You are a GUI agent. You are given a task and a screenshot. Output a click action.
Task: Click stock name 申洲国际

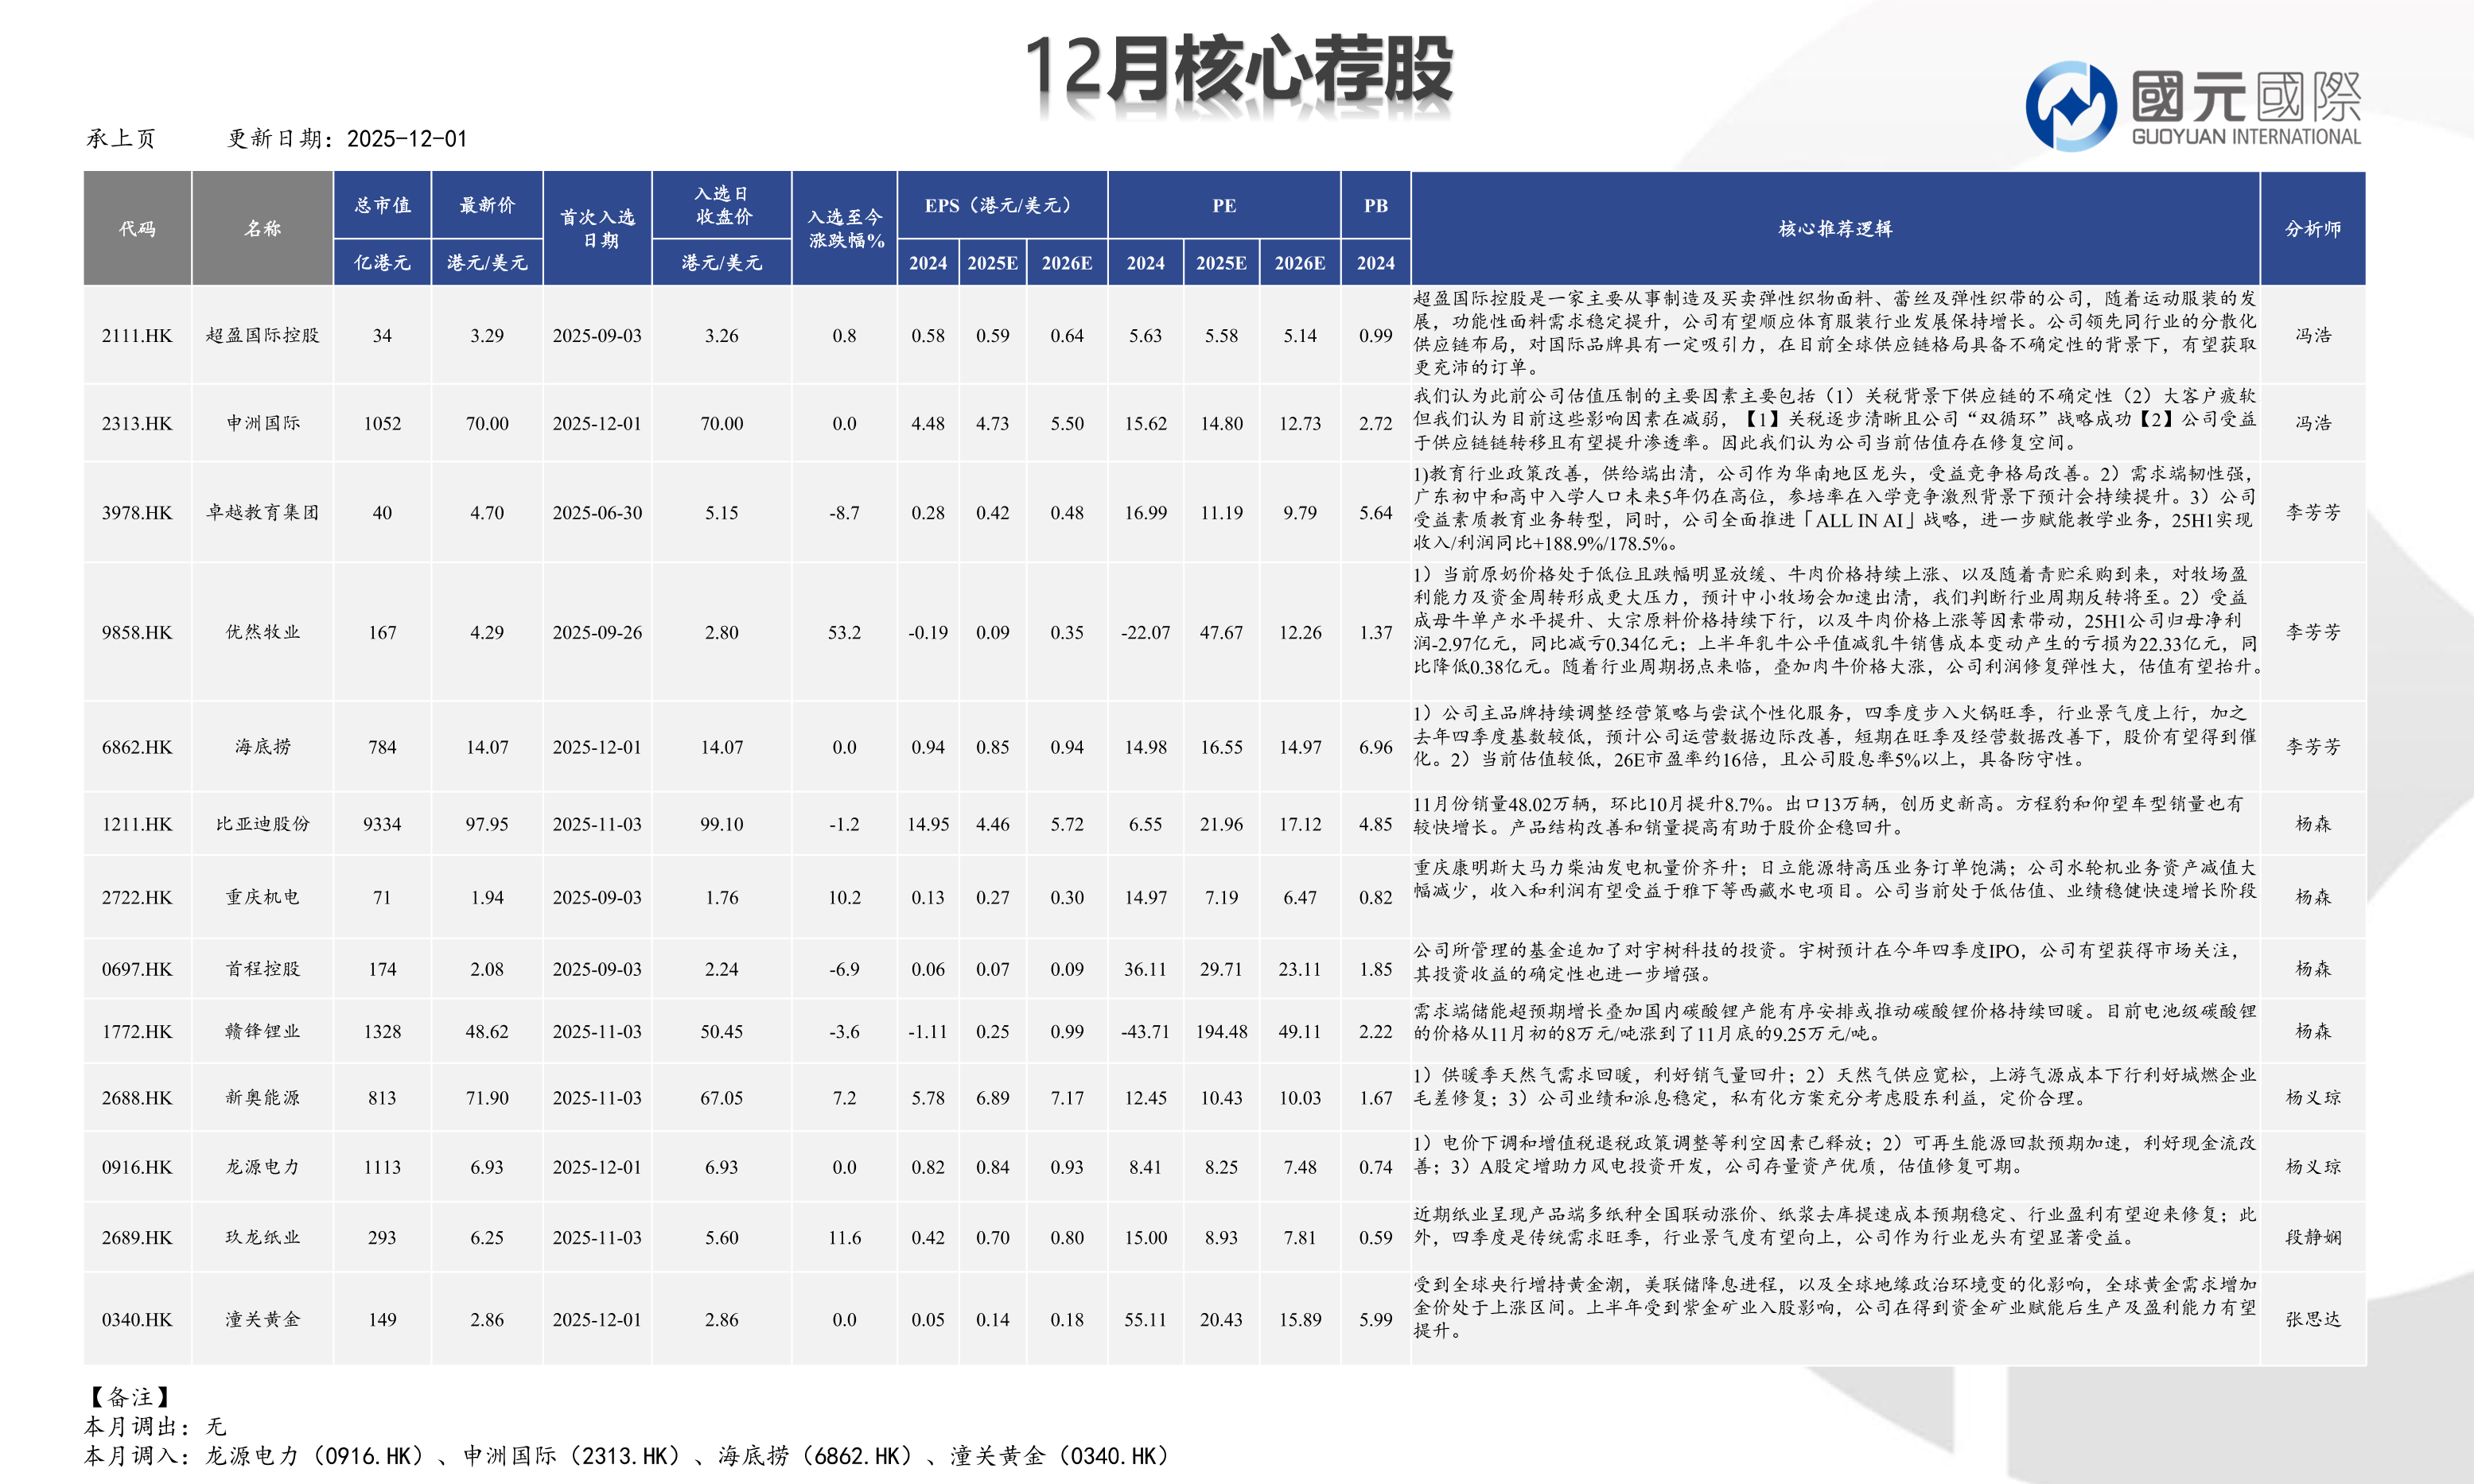[x=262, y=423]
